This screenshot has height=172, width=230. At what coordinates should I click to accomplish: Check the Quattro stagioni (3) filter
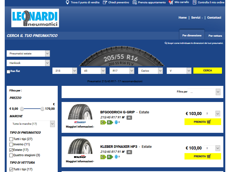tap(11, 155)
